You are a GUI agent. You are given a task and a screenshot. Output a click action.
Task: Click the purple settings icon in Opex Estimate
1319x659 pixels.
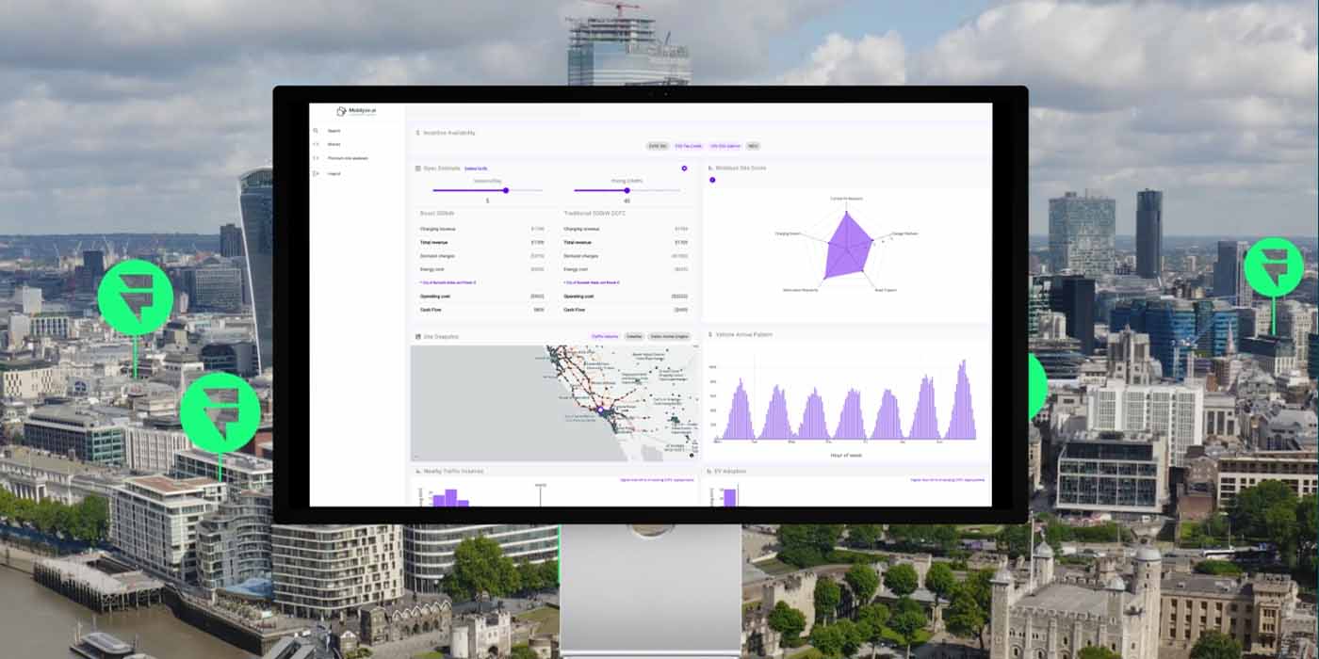684,169
